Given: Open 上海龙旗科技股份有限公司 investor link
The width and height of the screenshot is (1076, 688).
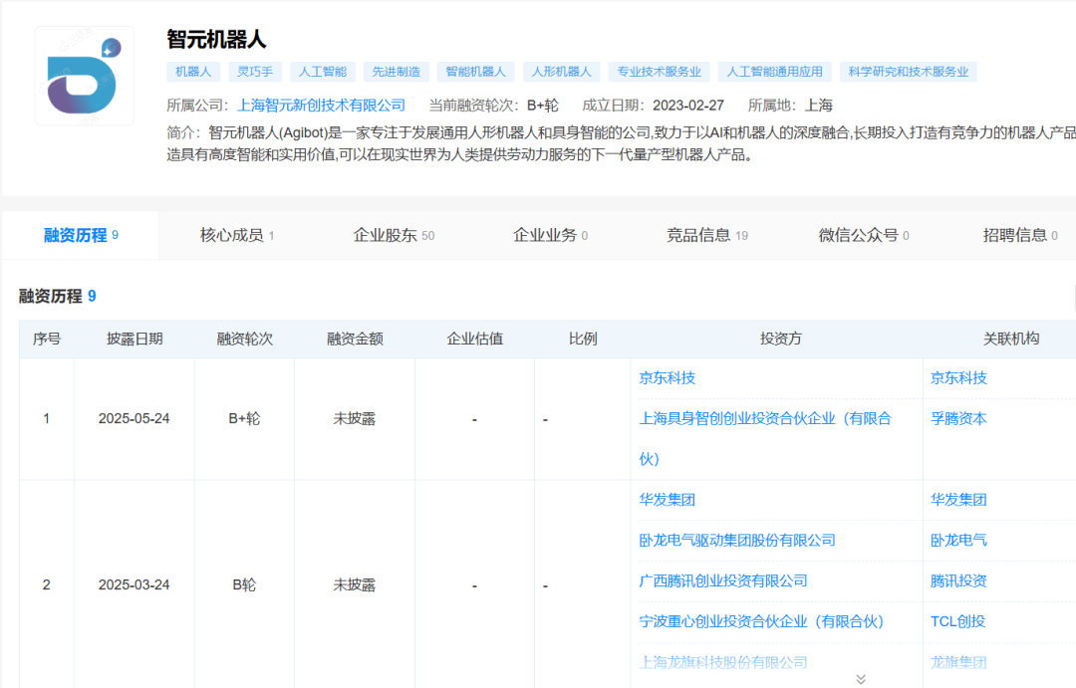Looking at the screenshot, I should tap(723, 663).
